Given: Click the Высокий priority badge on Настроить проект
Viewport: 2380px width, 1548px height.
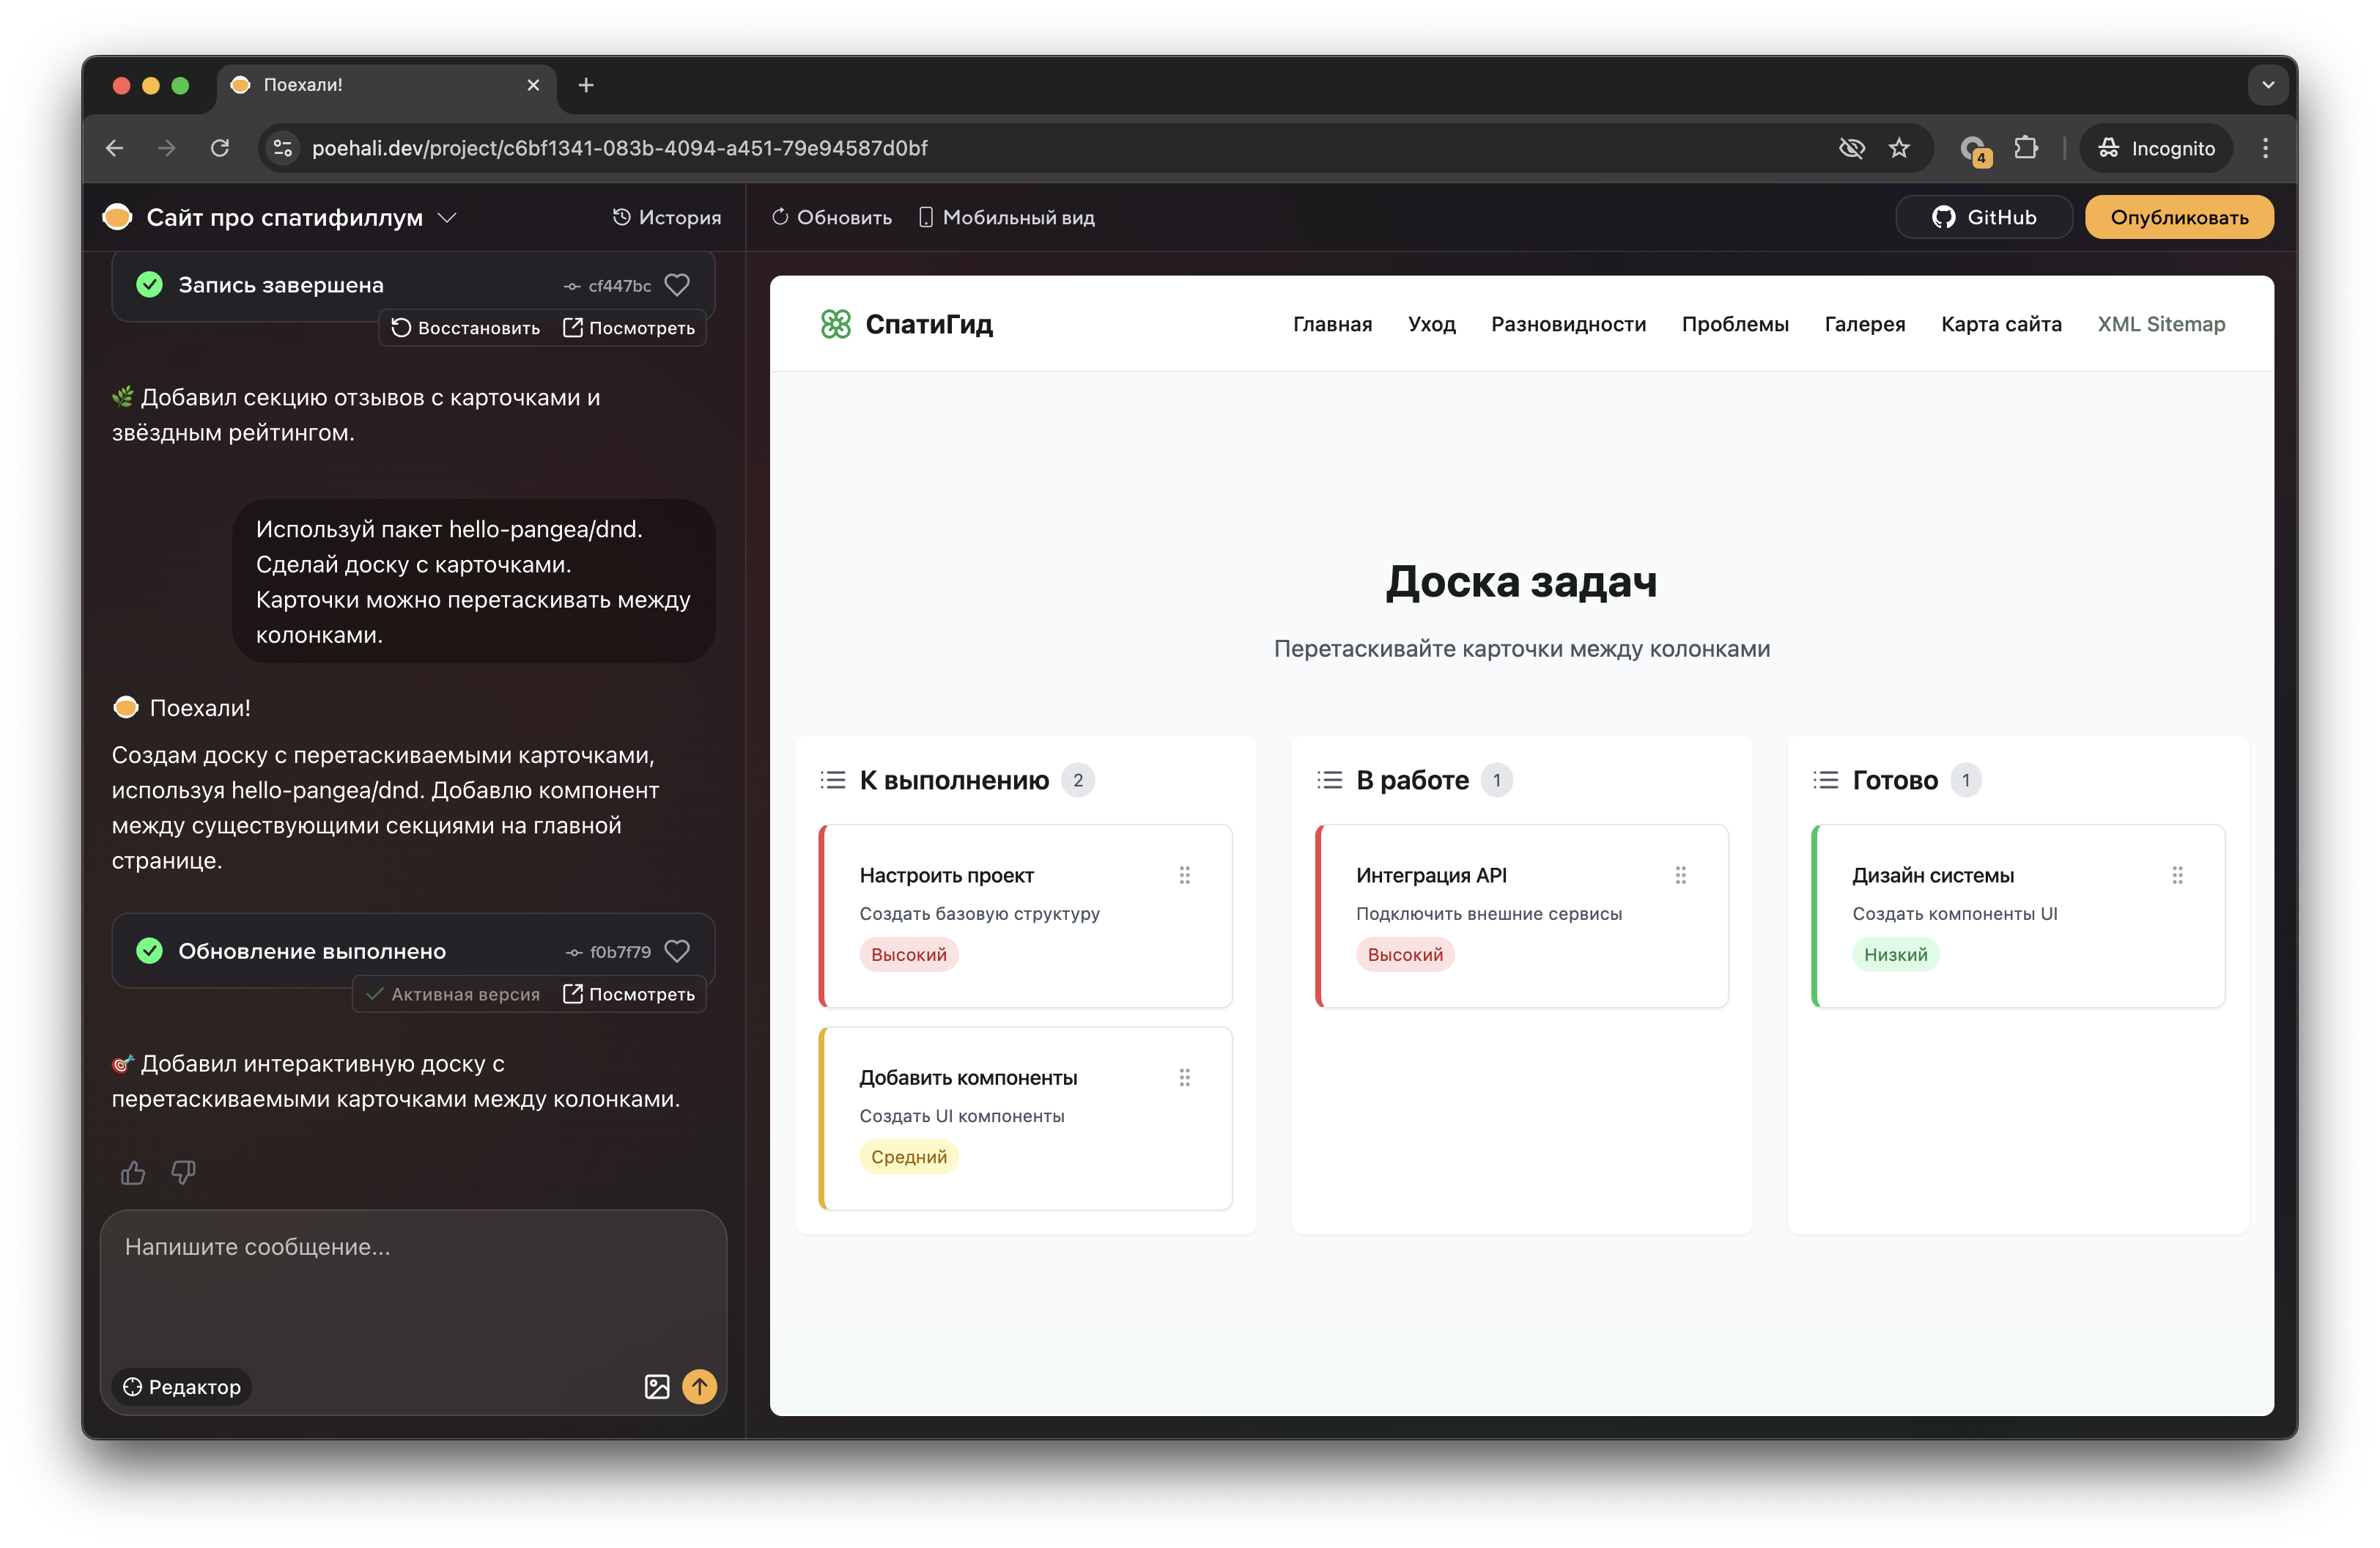Looking at the screenshot, I should (x=908, y=954).
